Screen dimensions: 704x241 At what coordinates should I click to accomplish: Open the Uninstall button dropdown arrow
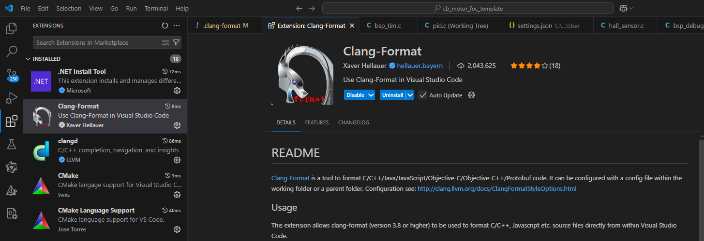[x=410, y=95]
